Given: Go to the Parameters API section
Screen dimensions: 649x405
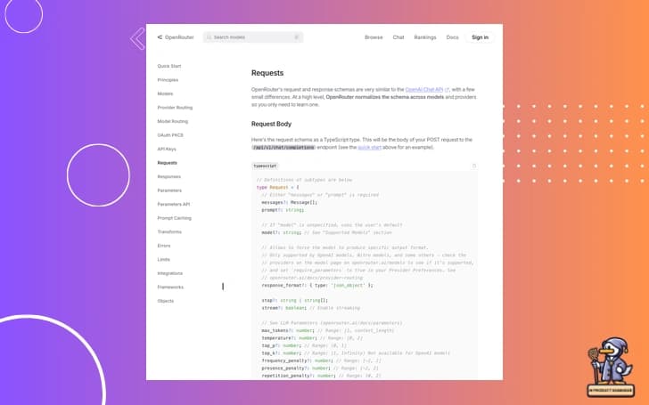Looking at the screenshot, I should 174,204.
